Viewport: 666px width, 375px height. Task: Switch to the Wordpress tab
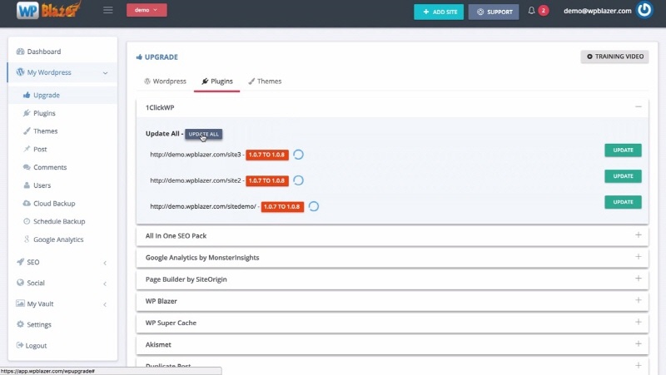click(165, 81)
